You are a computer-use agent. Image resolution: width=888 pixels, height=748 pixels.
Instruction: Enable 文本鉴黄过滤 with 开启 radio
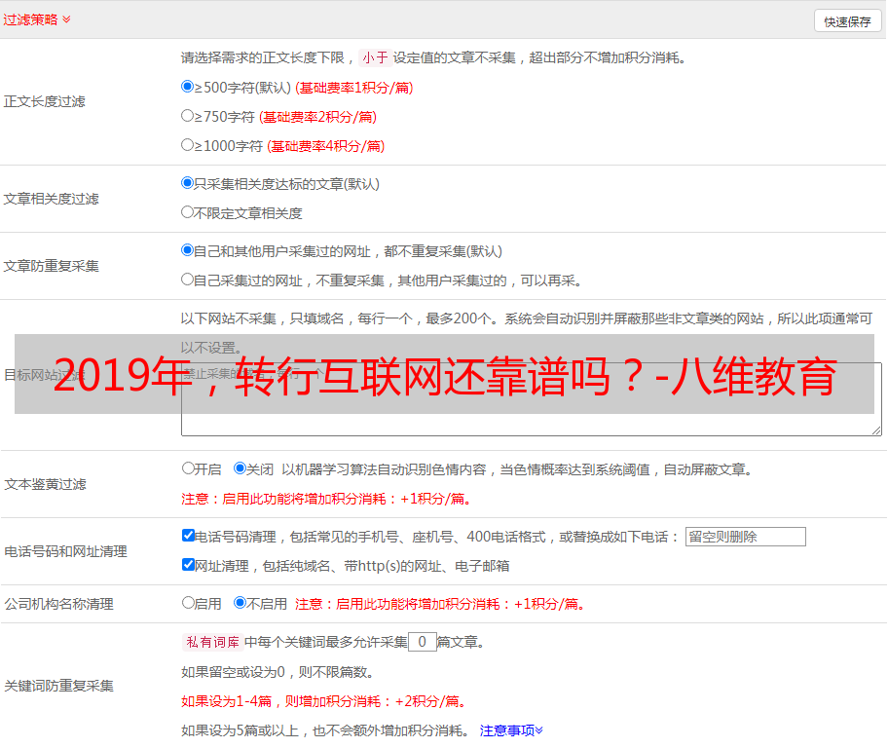click(189, 468)
